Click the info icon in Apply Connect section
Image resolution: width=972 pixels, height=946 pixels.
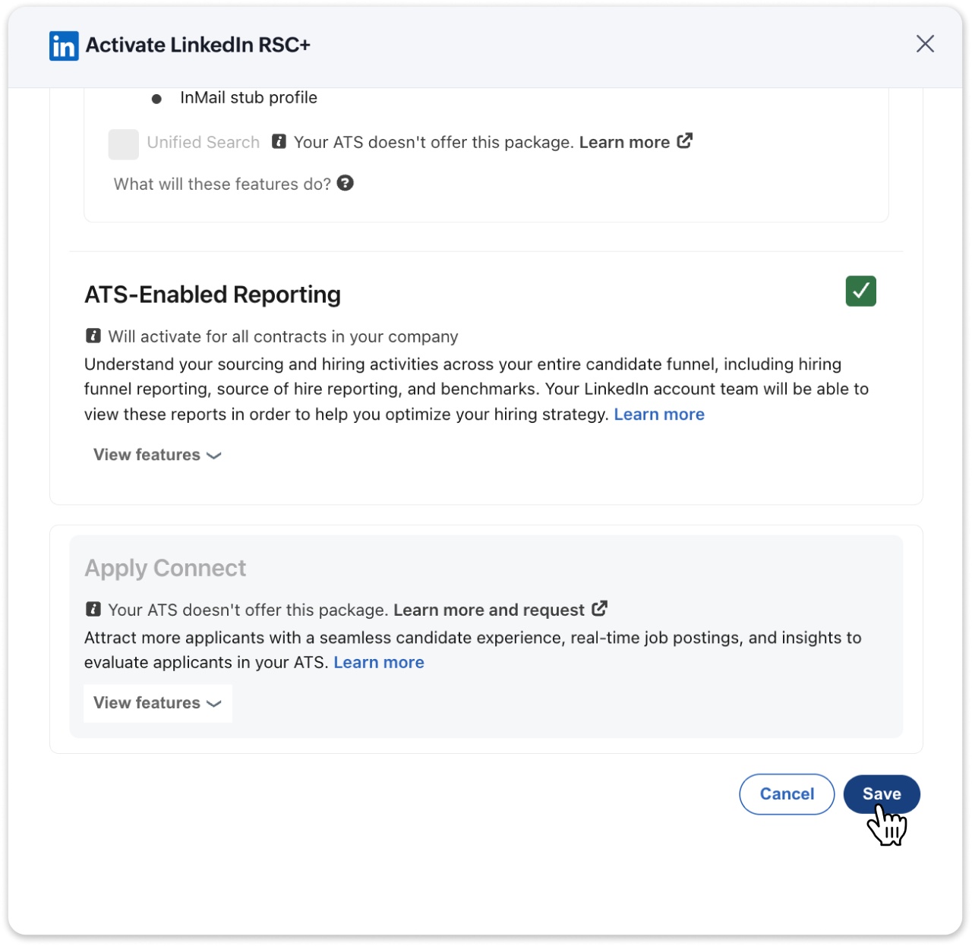click(93, 609)
